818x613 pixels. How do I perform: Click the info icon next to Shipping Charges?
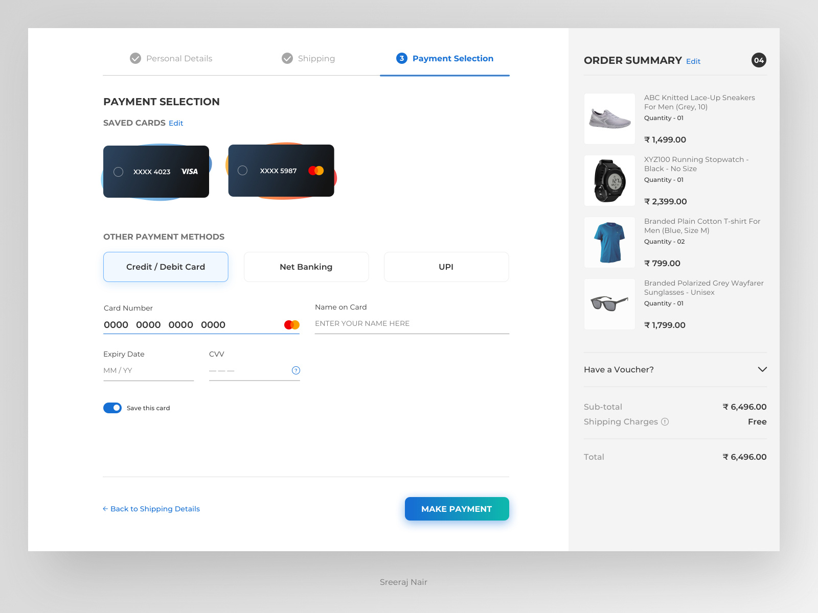665,421
